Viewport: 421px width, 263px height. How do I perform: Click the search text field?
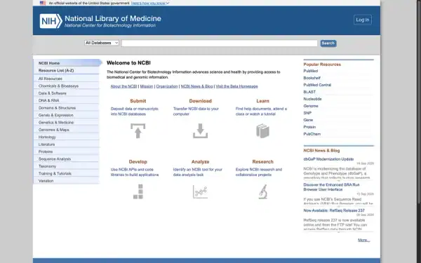pyautogui.click(x=220, y=43)
